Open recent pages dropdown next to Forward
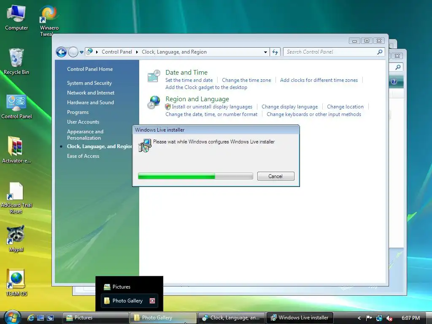Image resolution: width=432 pixels, height=324 pixels. coord(81,52)
